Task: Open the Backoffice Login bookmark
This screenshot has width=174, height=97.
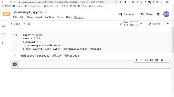Action: [x=51, y=6]
